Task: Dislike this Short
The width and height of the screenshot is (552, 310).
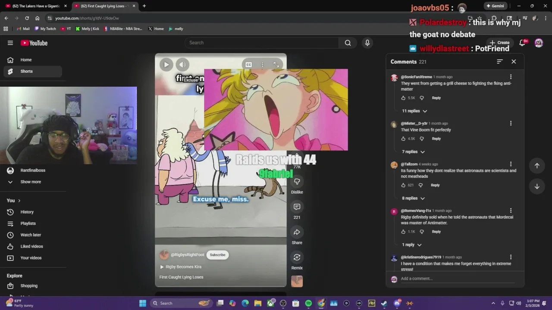Action: [297, 182]
